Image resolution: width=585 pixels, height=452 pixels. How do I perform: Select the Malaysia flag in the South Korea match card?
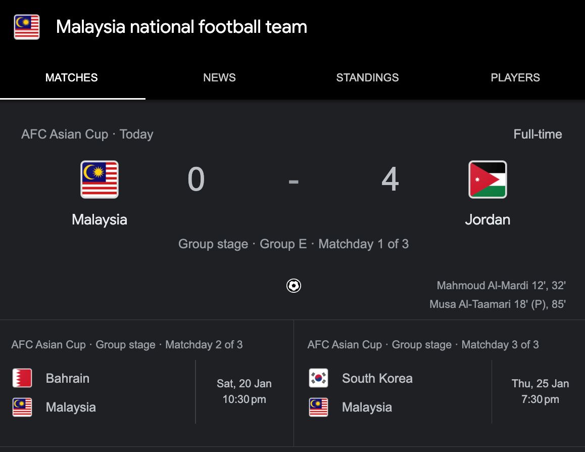click(x=318, y=406)
